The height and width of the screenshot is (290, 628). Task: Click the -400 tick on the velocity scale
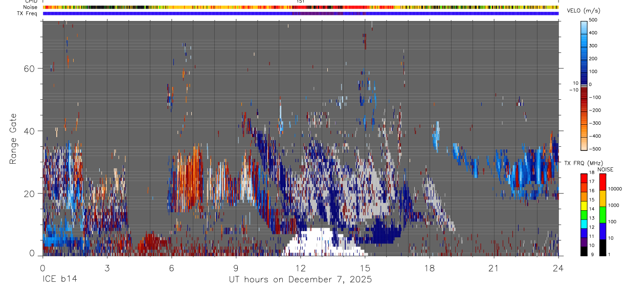[x=595, y=136]
